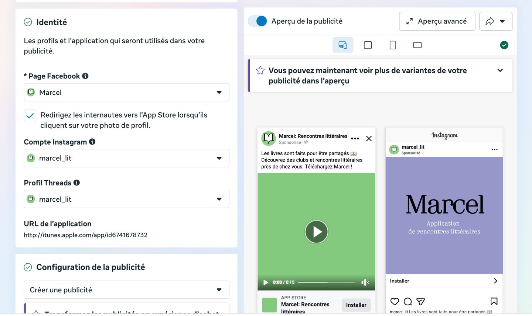Click the small play icon in the video control bar
Screen dimensions: 532x316
click(x=266, y=282)
